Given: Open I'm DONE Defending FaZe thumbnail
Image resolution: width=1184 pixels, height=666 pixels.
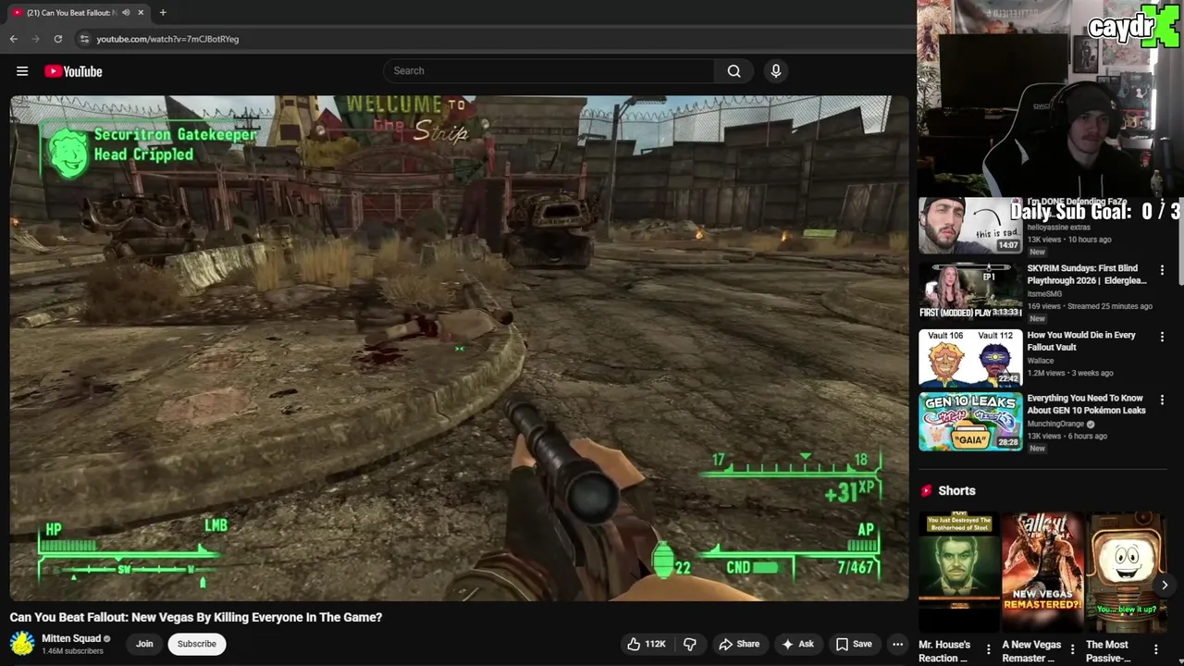Looking at the screenshot, I should click(x=969, y=225).
